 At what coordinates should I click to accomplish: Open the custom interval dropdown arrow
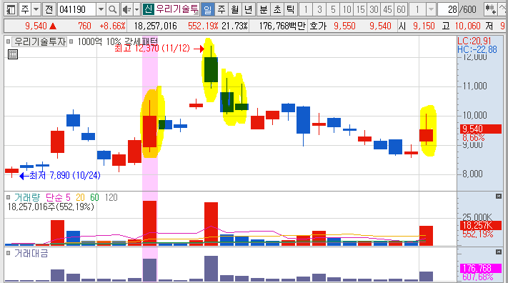(x=431, y=9)
